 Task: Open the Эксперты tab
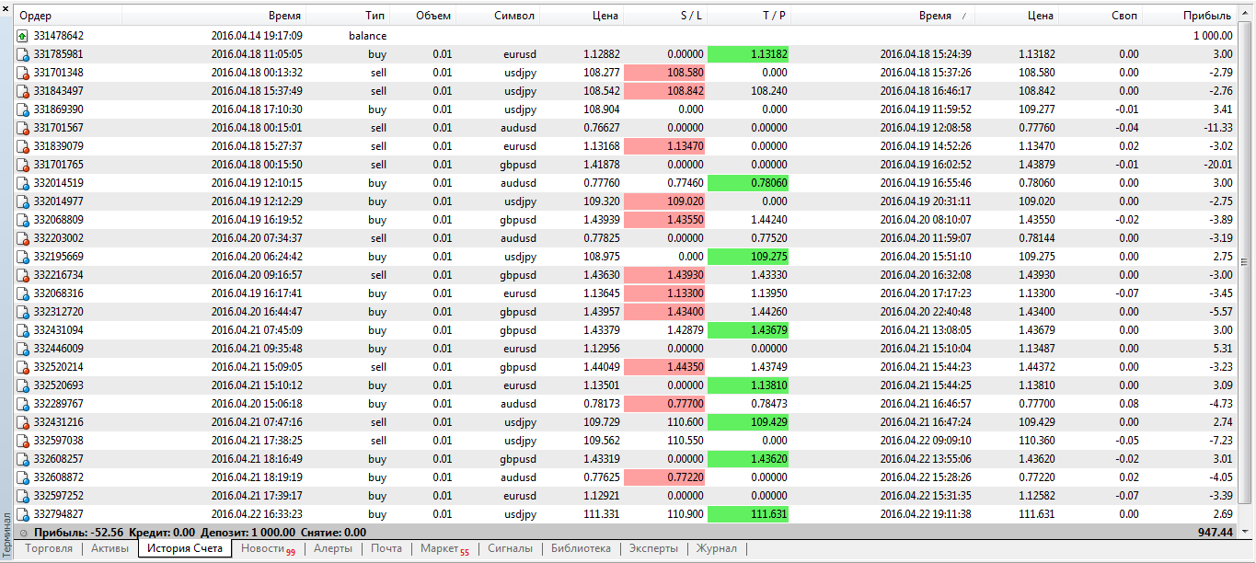point(653,548)
